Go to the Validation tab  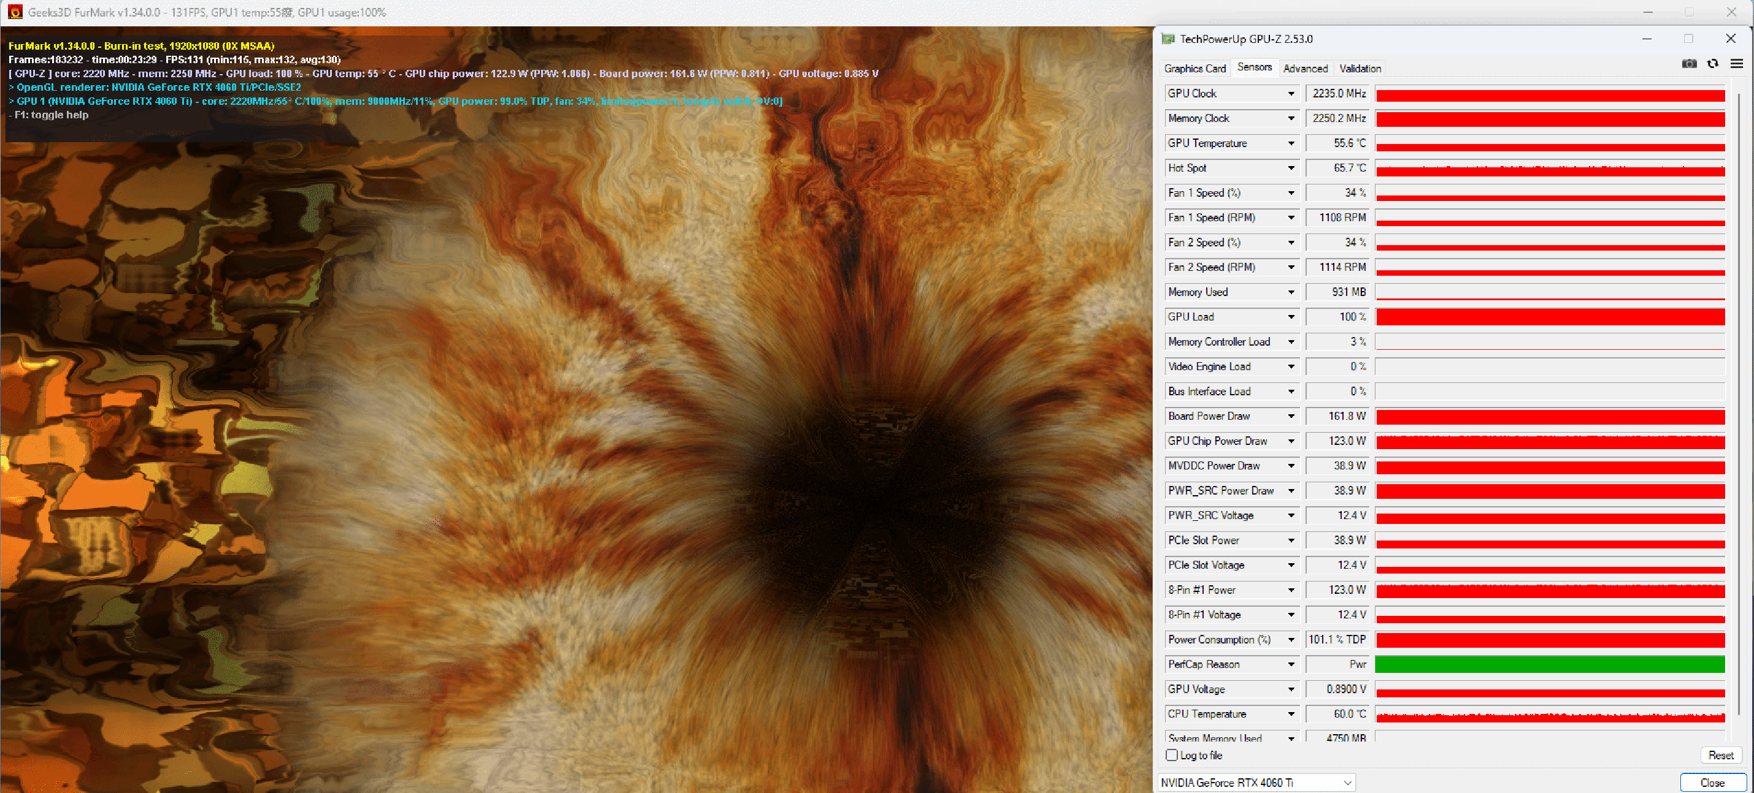click(1360, 69)
